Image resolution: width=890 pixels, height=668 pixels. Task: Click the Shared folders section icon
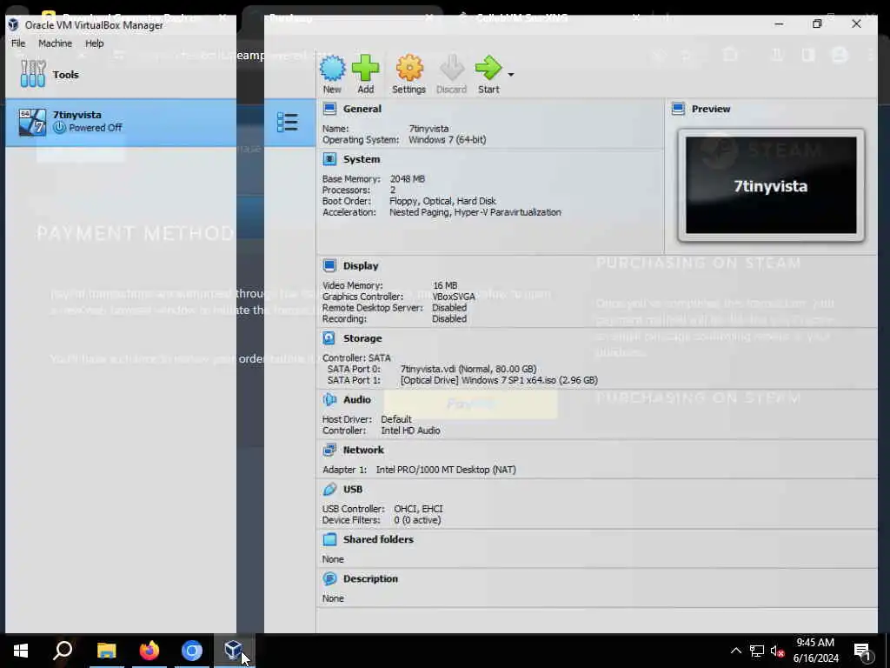tap(329, 539)
